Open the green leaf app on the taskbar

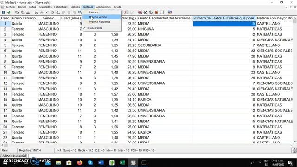(x=112, y=163)
